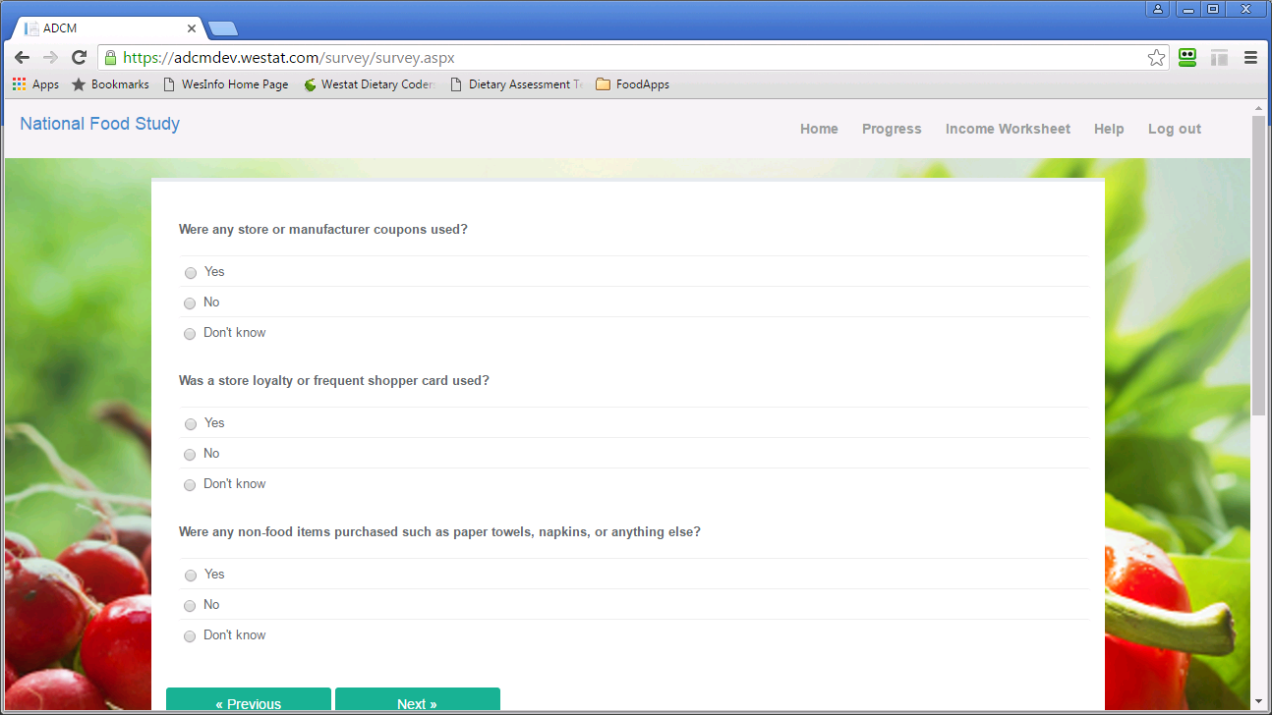This screenshot has height=715, width=1272.
Task: Choose Don't know for non-food items
Action: tap(191, 636)
